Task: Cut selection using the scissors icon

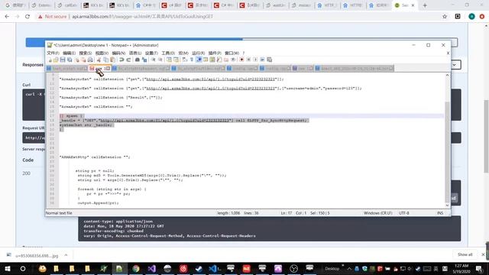Action: (99, 60)
